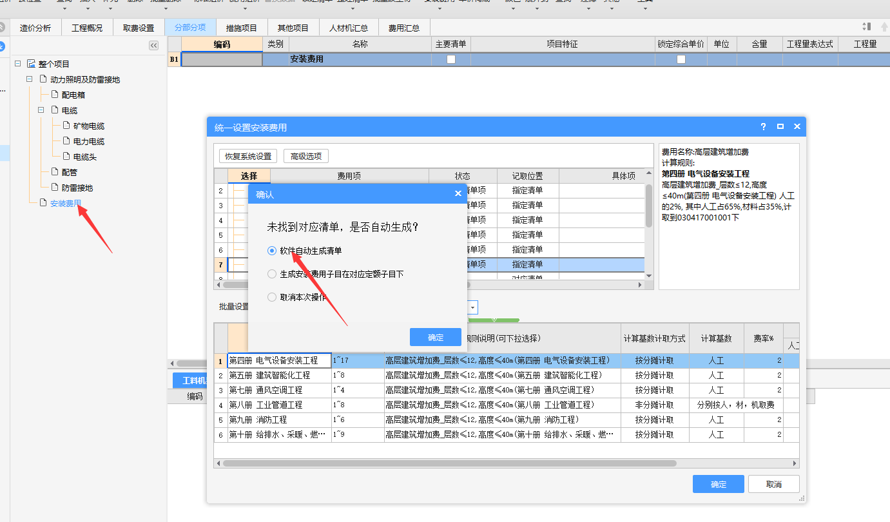Open the 批量设置 dropdown arrow

473,307
